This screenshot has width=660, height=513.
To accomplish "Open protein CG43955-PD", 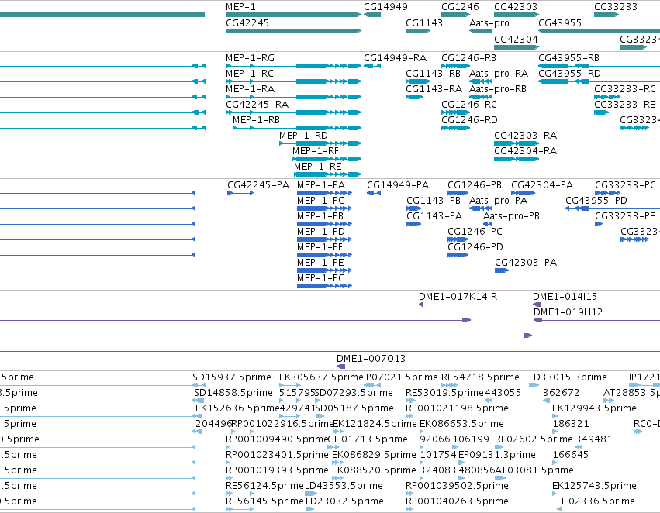I will coord(596,201).
